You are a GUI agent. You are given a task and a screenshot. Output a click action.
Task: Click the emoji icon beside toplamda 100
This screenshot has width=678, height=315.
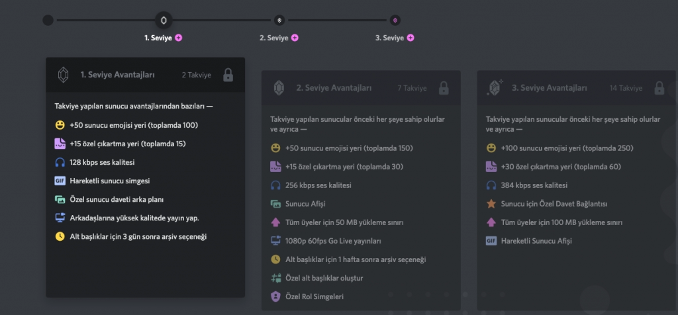[x=60, y=125]
